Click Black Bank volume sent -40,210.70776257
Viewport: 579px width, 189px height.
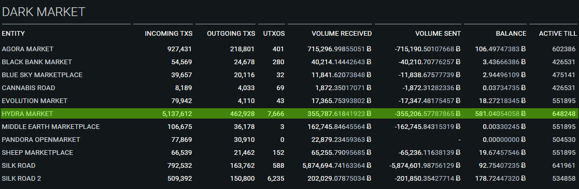[429, 62]
